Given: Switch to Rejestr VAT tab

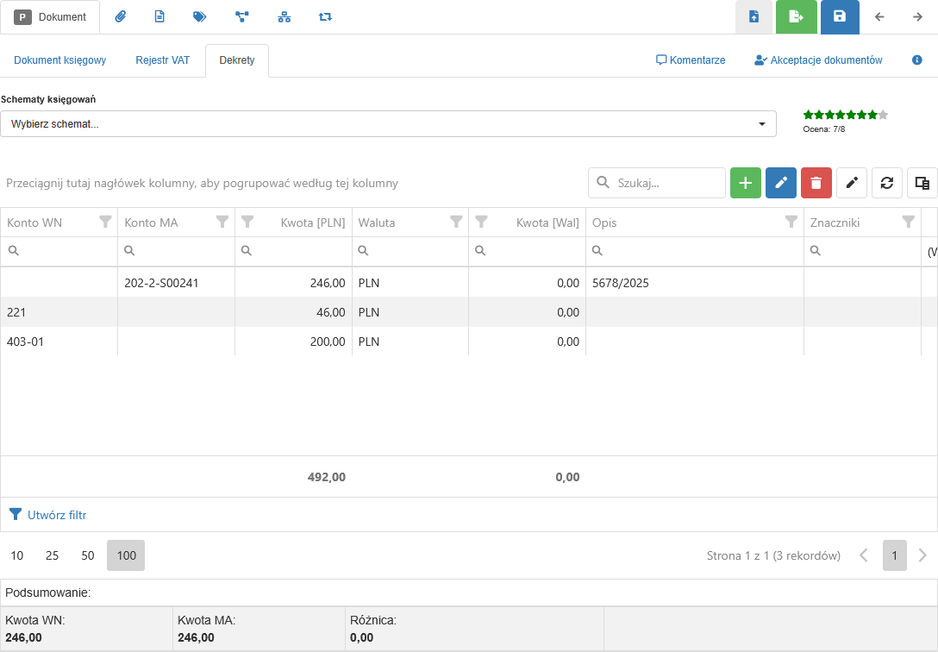Looking at the screenshot, I should click(x=162, y=60).
